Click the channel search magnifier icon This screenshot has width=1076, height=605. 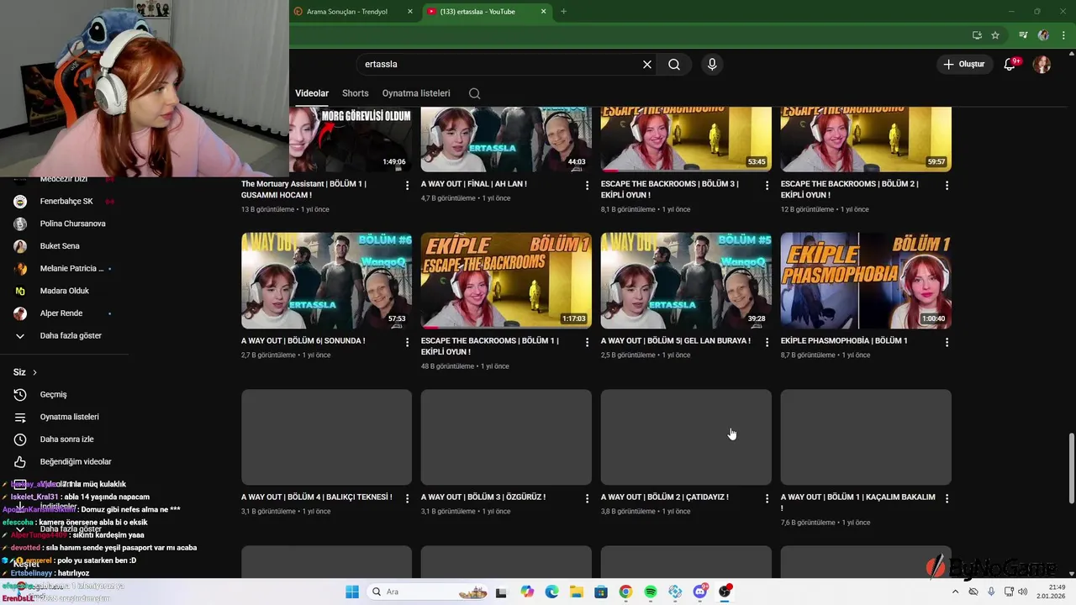tap(474, 93)
